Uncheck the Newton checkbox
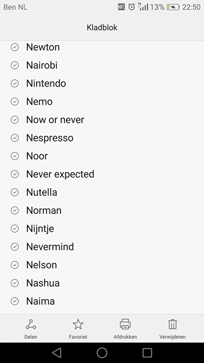Image resolution: width=204 pixels, height=363 pixels. 15,47
